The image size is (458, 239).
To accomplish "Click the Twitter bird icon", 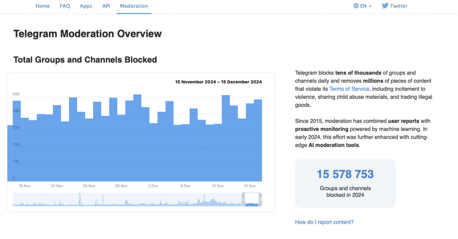I will pos(385,6).
